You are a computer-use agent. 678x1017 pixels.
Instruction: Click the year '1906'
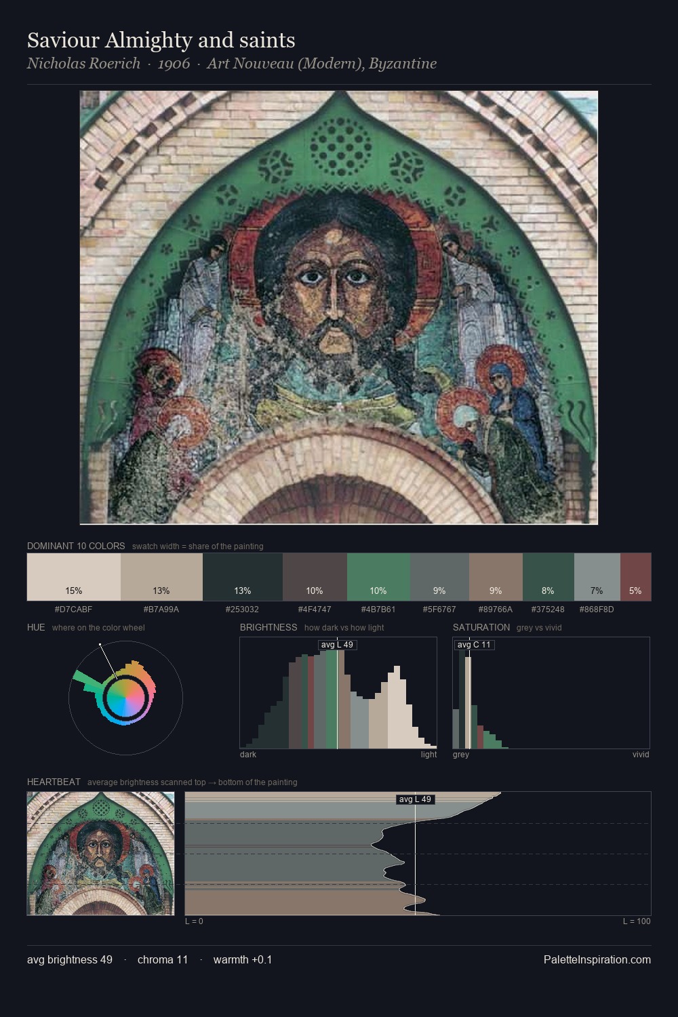174,64
